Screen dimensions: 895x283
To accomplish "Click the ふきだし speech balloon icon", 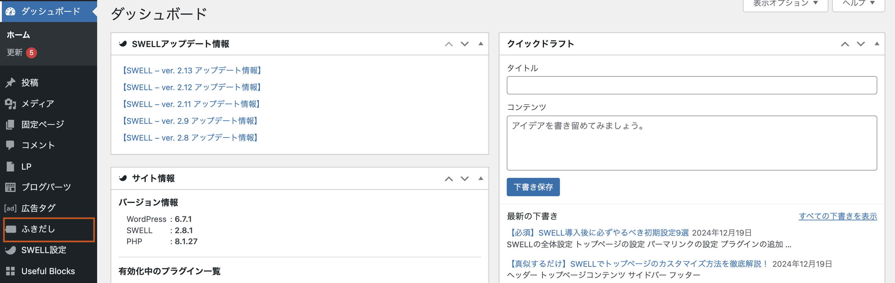I will pos(11,229).
